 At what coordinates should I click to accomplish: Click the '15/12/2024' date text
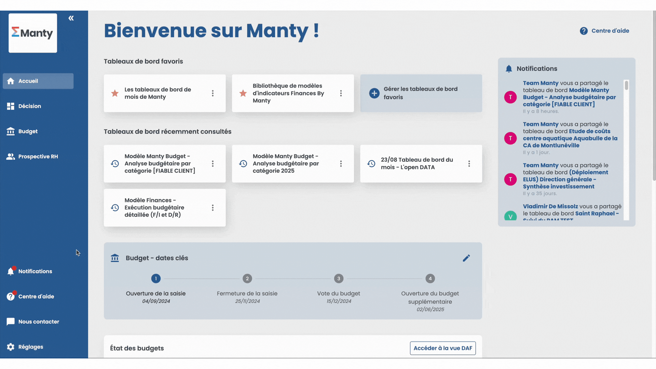pos(339,301)
